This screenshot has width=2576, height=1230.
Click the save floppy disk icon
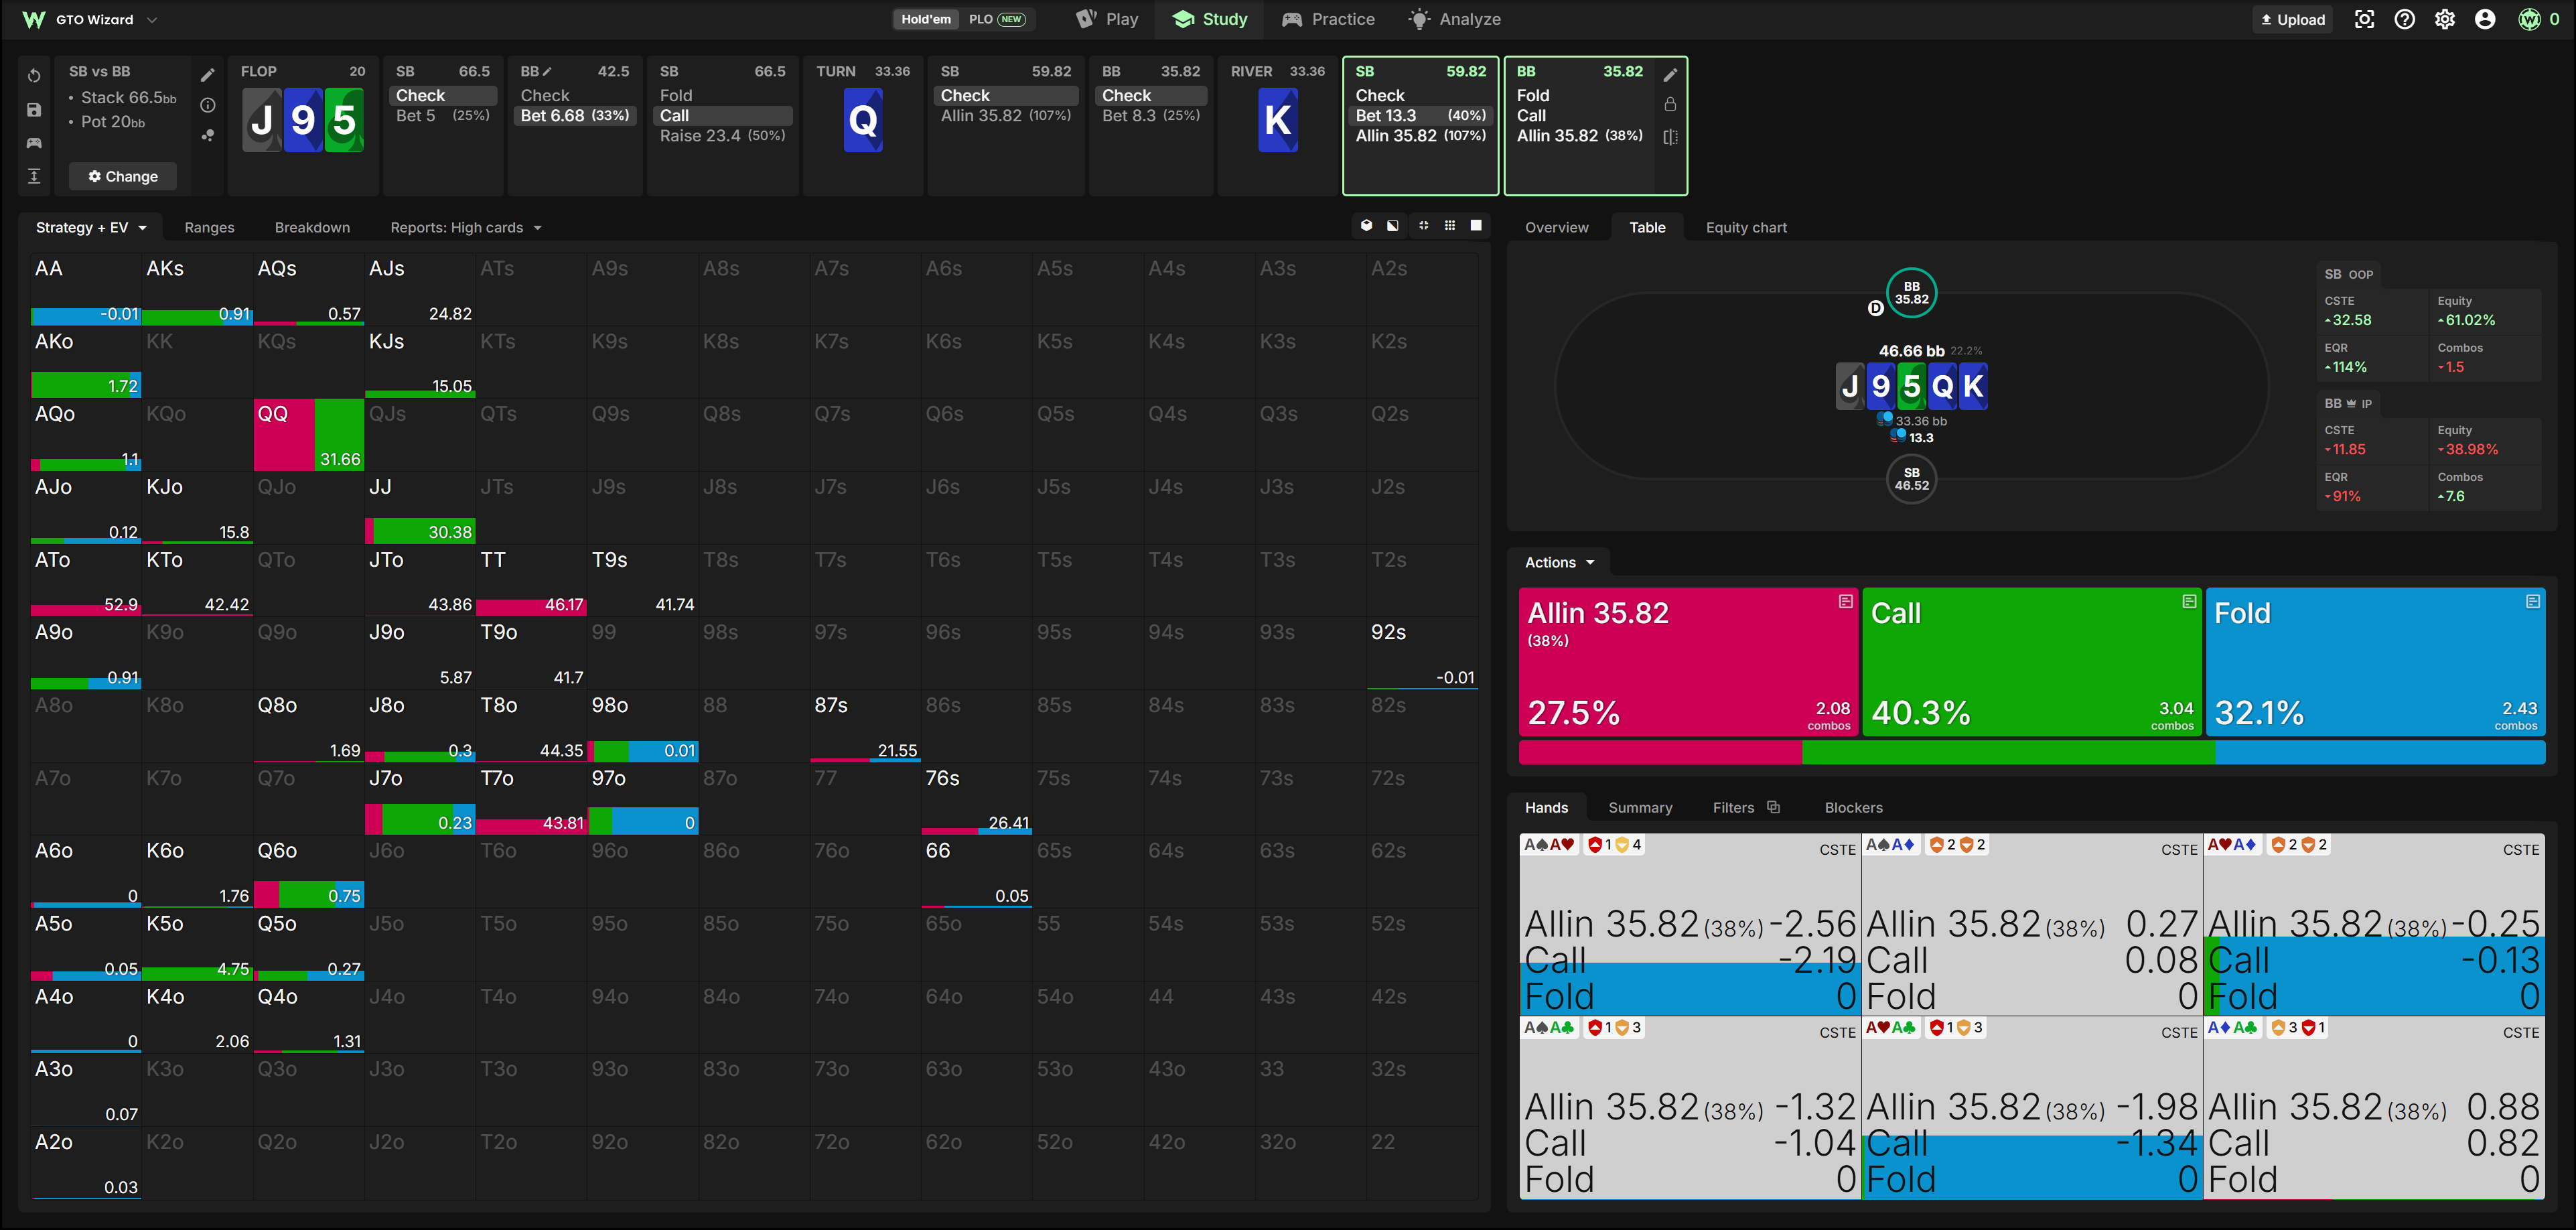pos(34,110)
